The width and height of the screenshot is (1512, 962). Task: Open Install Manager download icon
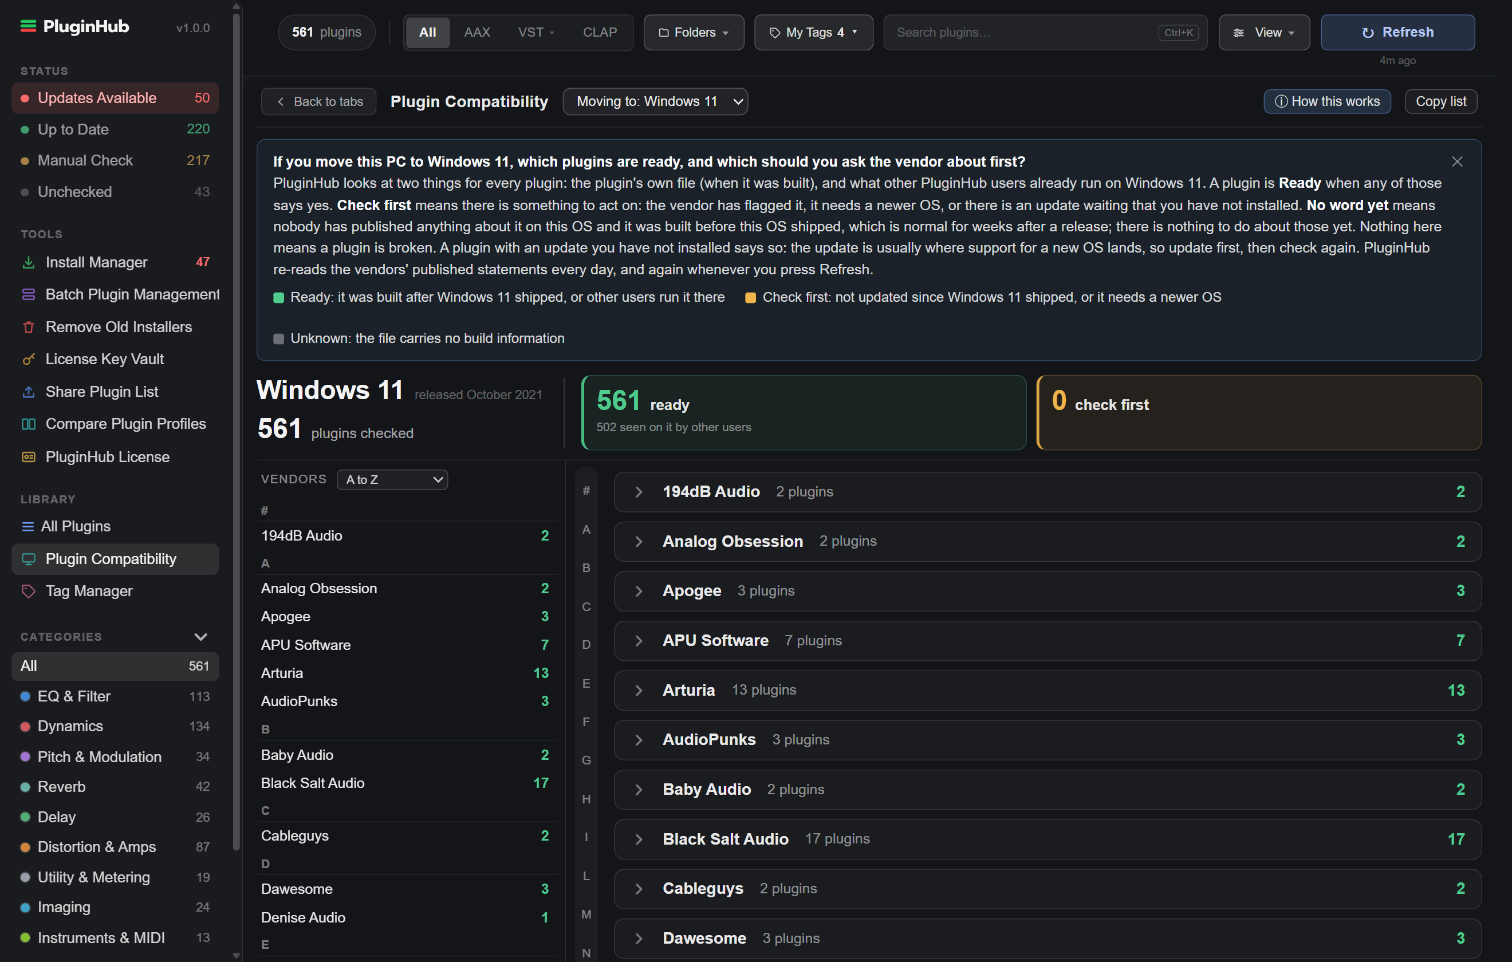coord(28,262)
